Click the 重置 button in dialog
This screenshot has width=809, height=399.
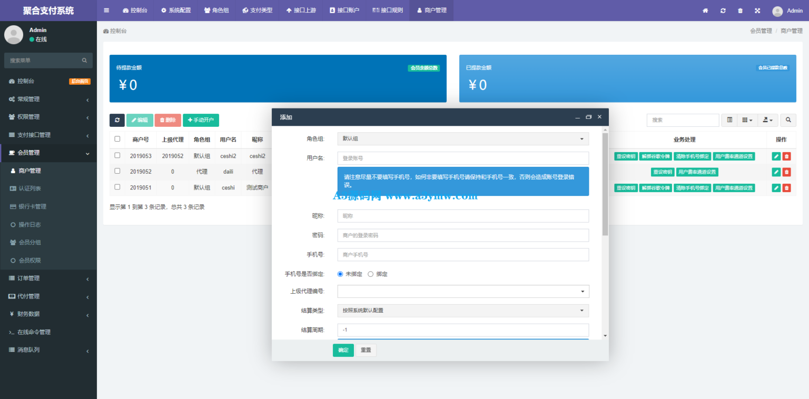366,351
